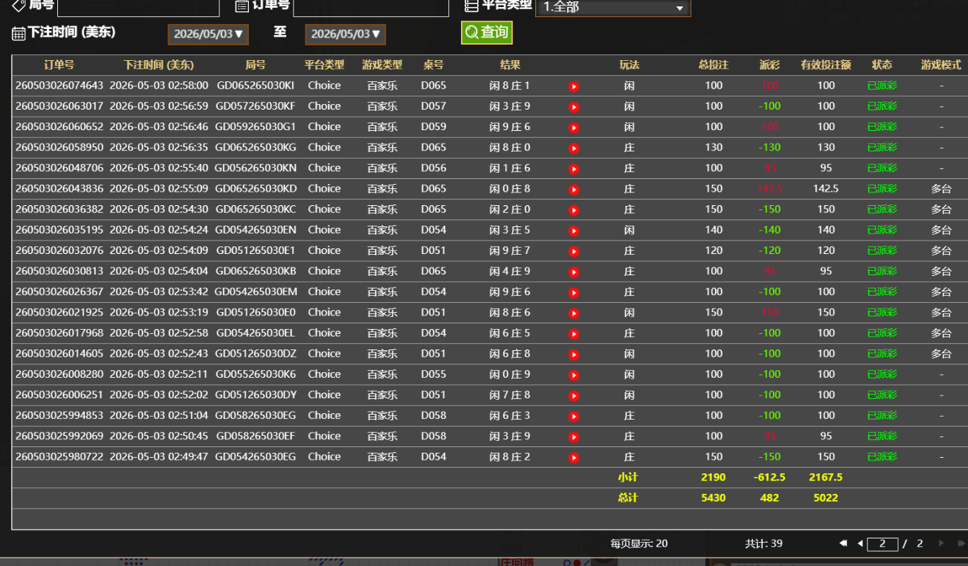Screen dimensions: 968x566
Task: Play video replay for order 260503026048706
Action: [573, 168]
